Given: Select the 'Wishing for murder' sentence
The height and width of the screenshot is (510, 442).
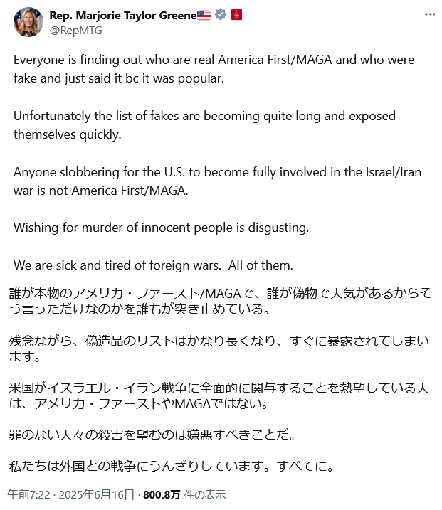Looking at the screenshot, I should [161, 228].
